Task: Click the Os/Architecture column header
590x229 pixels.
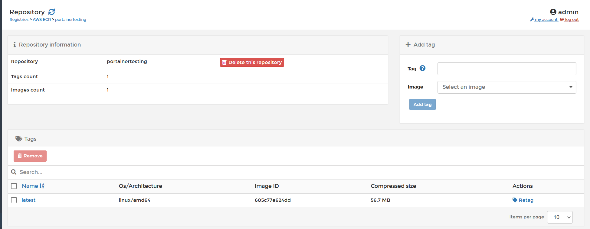Action: [140, 186]
